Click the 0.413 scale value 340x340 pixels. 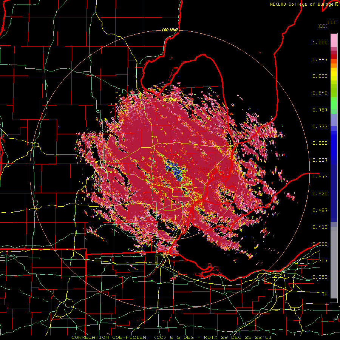320,227
